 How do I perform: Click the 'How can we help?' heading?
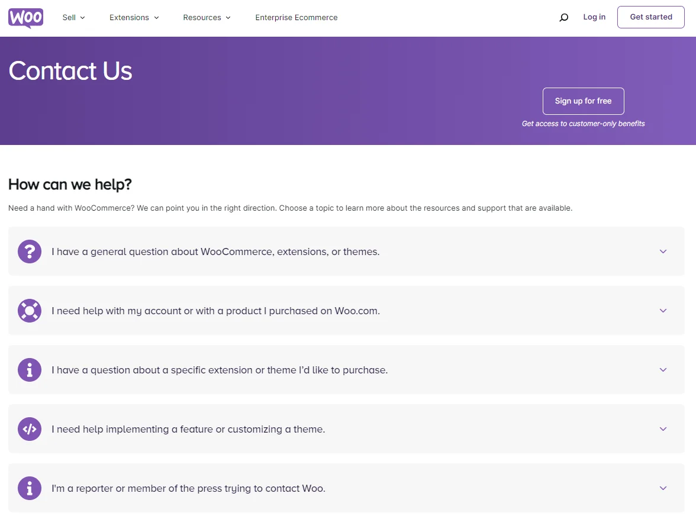pyautogui.click(x=70, y=184)
